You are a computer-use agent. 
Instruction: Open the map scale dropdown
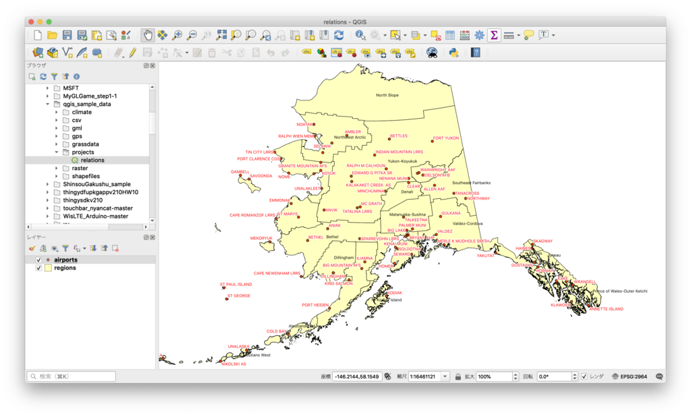pyautogui.click(x=445, y=376)
